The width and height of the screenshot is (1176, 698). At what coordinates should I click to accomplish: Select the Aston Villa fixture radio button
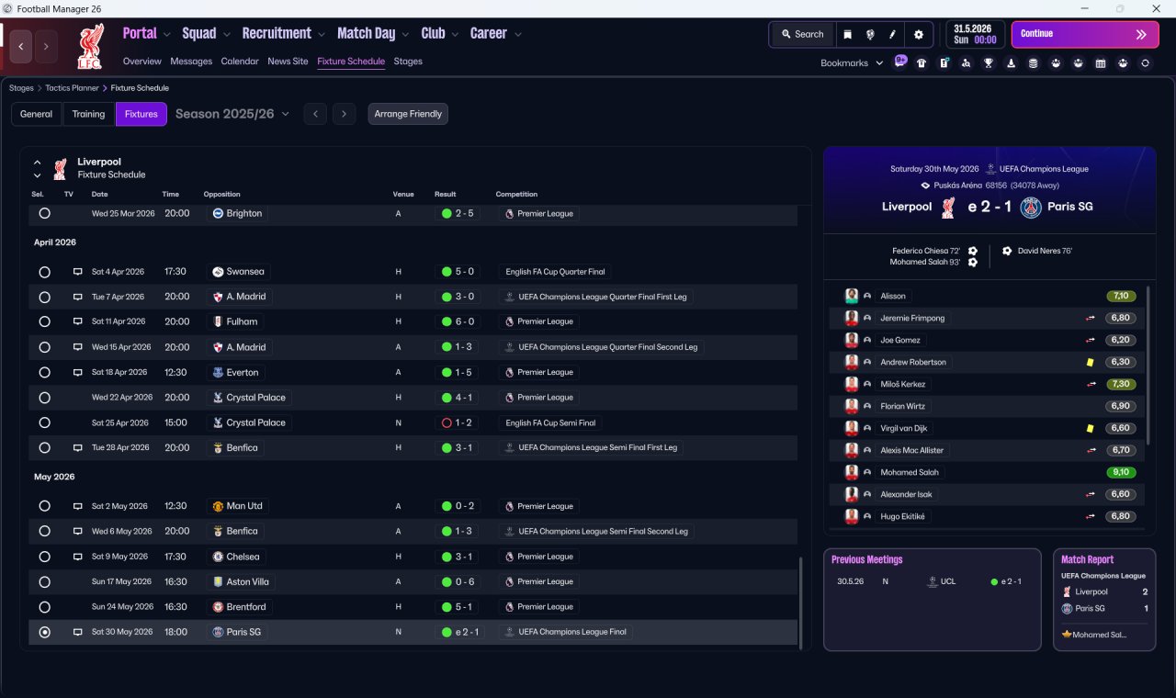pyautogui.click(x=44, y=581)
